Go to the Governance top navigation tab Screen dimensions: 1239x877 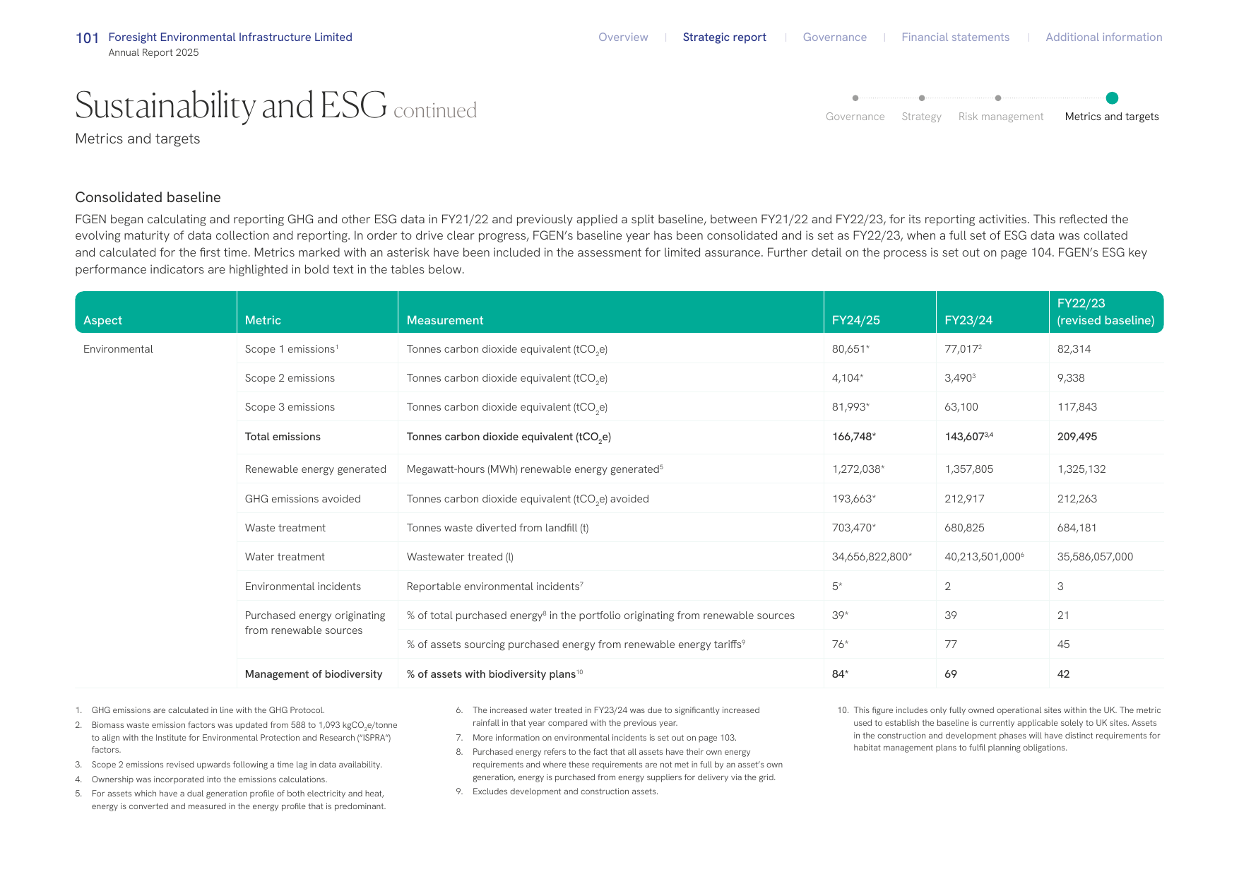point(834,37)
